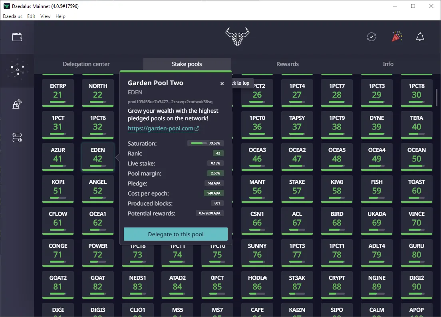This screenshot has width=441, height=317.
Task: Select the GOAT2 pool ranked 81
Action: tap(58, 285)
